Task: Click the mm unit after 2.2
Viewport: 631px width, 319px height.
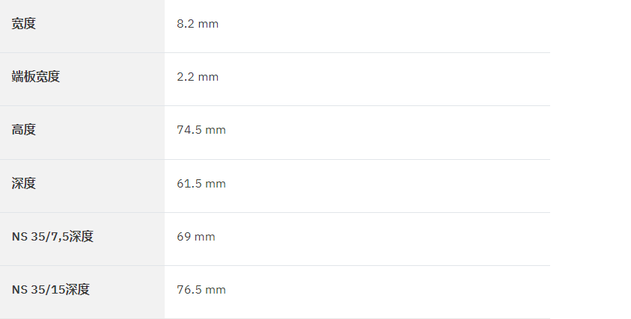Action: click(208, 77)
